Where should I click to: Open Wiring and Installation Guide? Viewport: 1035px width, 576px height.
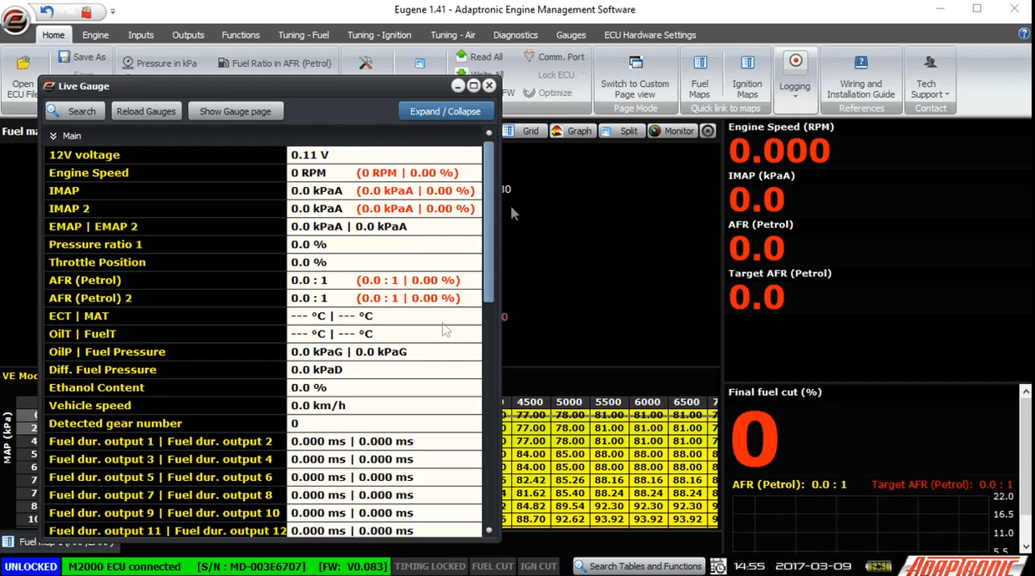click(860, 77)
